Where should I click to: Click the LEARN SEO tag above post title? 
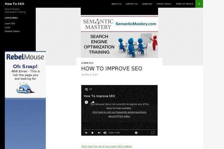87,63
